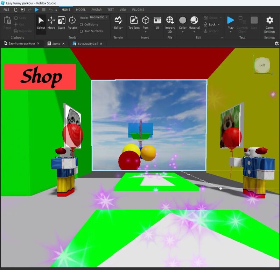The image size is (280, 270).
Task: Open the Toolbox panel
Action: 134,23
